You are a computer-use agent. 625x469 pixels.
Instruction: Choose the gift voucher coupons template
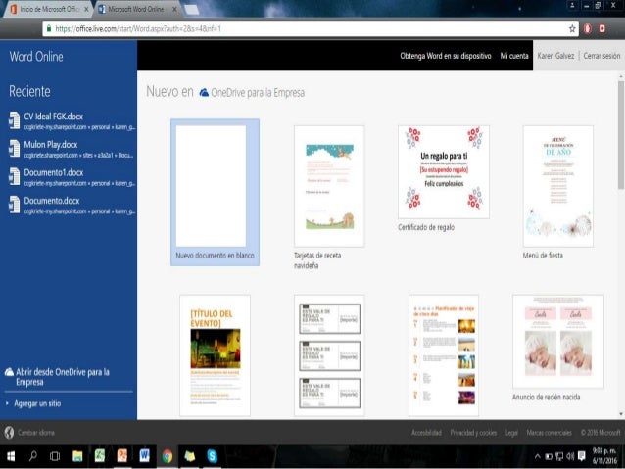click(x=329, y=355)
